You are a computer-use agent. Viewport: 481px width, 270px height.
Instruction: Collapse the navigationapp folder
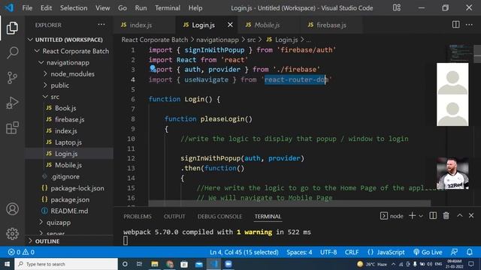coord(69,62)
